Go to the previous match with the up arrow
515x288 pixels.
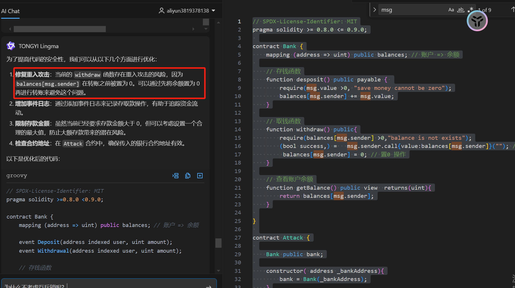click(512, 10)
